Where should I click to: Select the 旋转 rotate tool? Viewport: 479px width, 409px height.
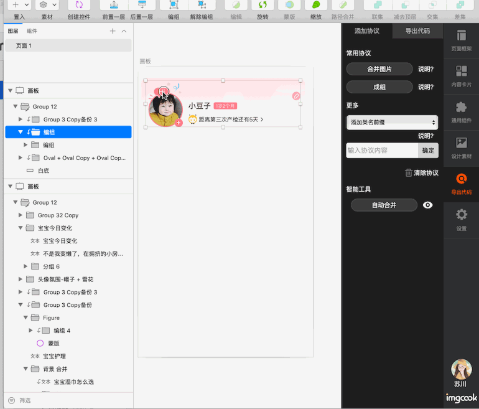coord(263,5)
